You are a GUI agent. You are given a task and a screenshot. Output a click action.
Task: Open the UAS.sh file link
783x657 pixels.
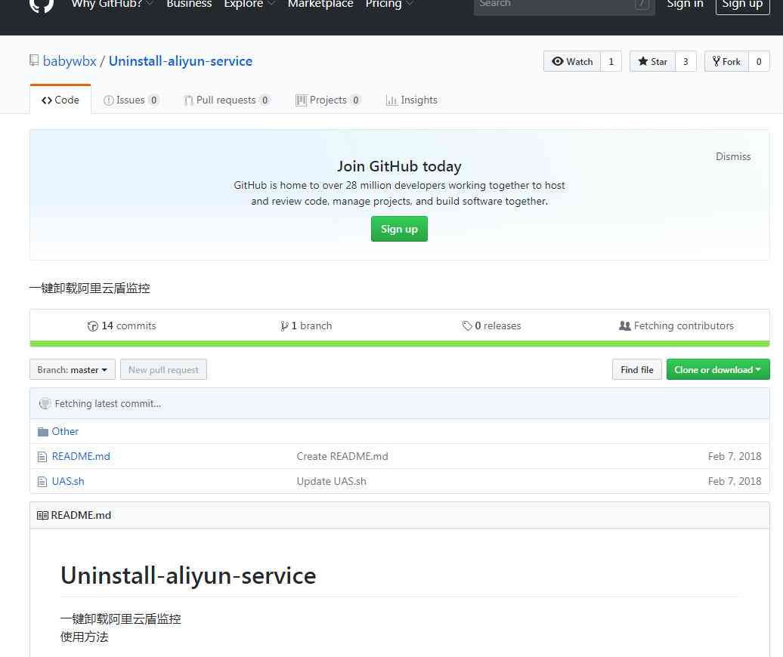68,481
